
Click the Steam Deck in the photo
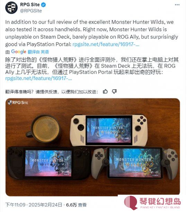click(x=48, y=163)
